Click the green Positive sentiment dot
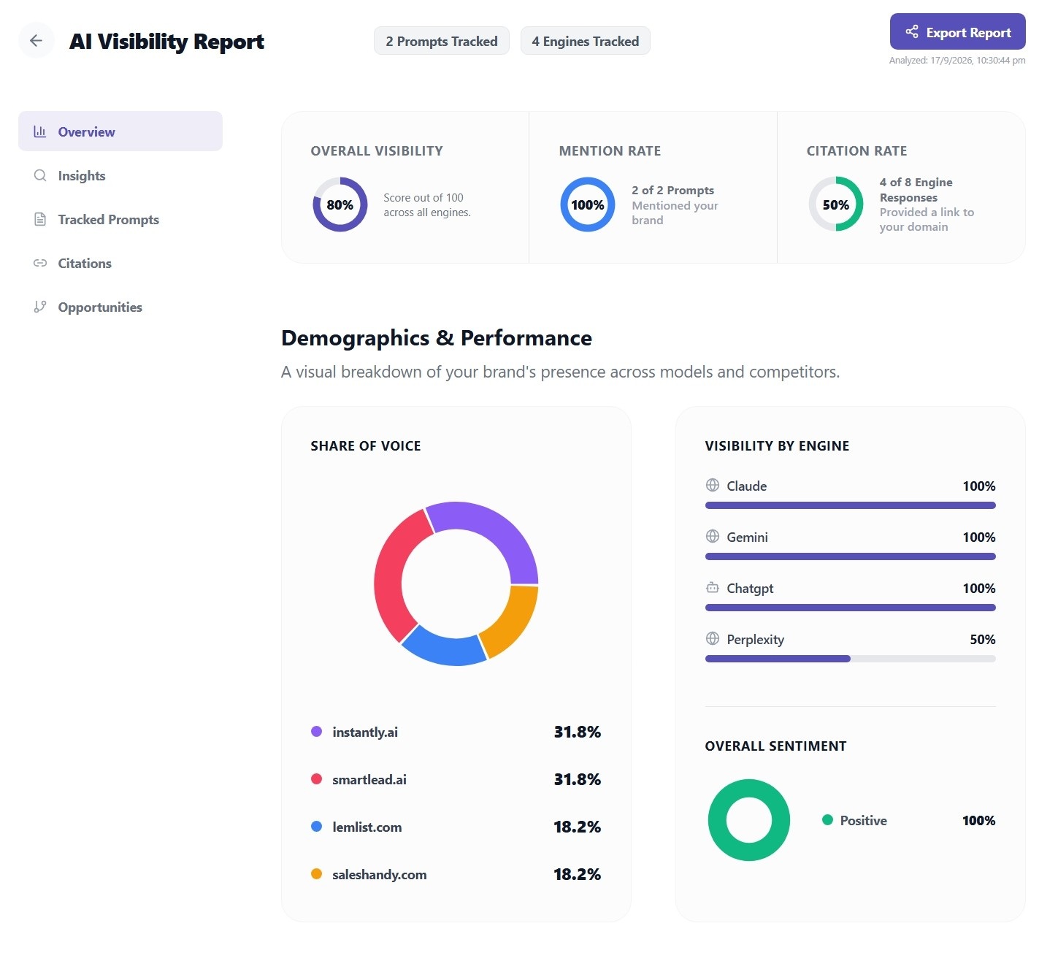The image size is (1058, 972). (827, 819)
